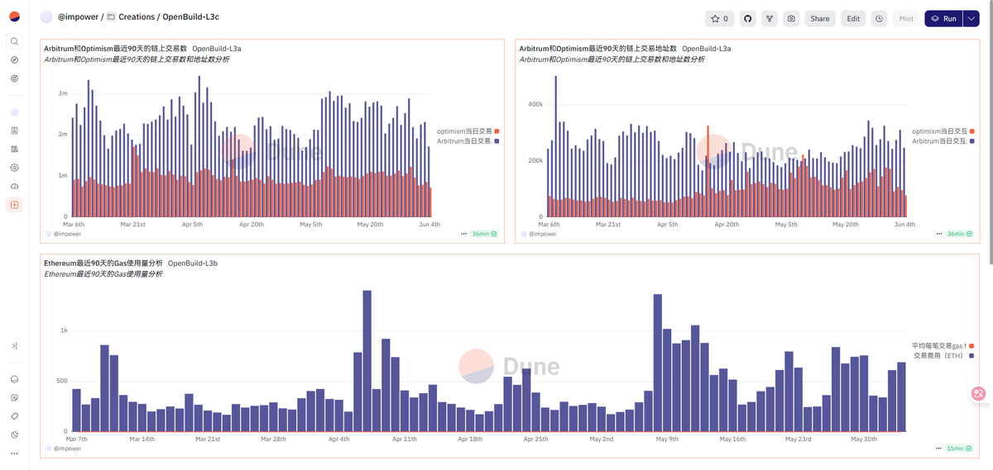Open the schedule clock icon button
The height and width of the screenshot is (470, 993).
[x=879, y=18]
